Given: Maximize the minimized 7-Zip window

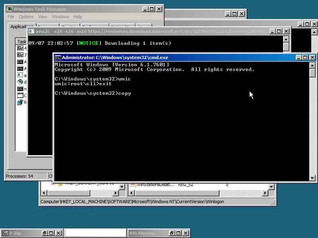Looking at the screenshot, I should click(x=51, y=233).
